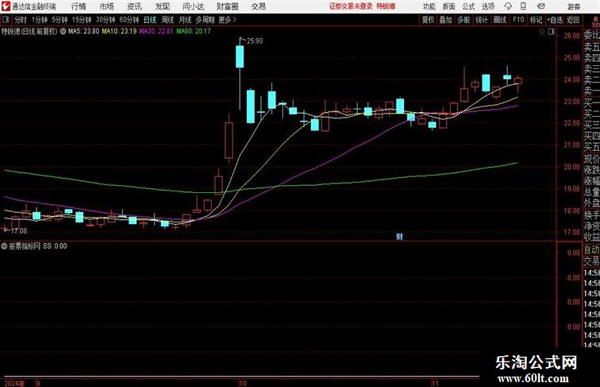Toggle the left sidebar panel icon
Viewport: 600px width, 387px height.
(6, 20)
